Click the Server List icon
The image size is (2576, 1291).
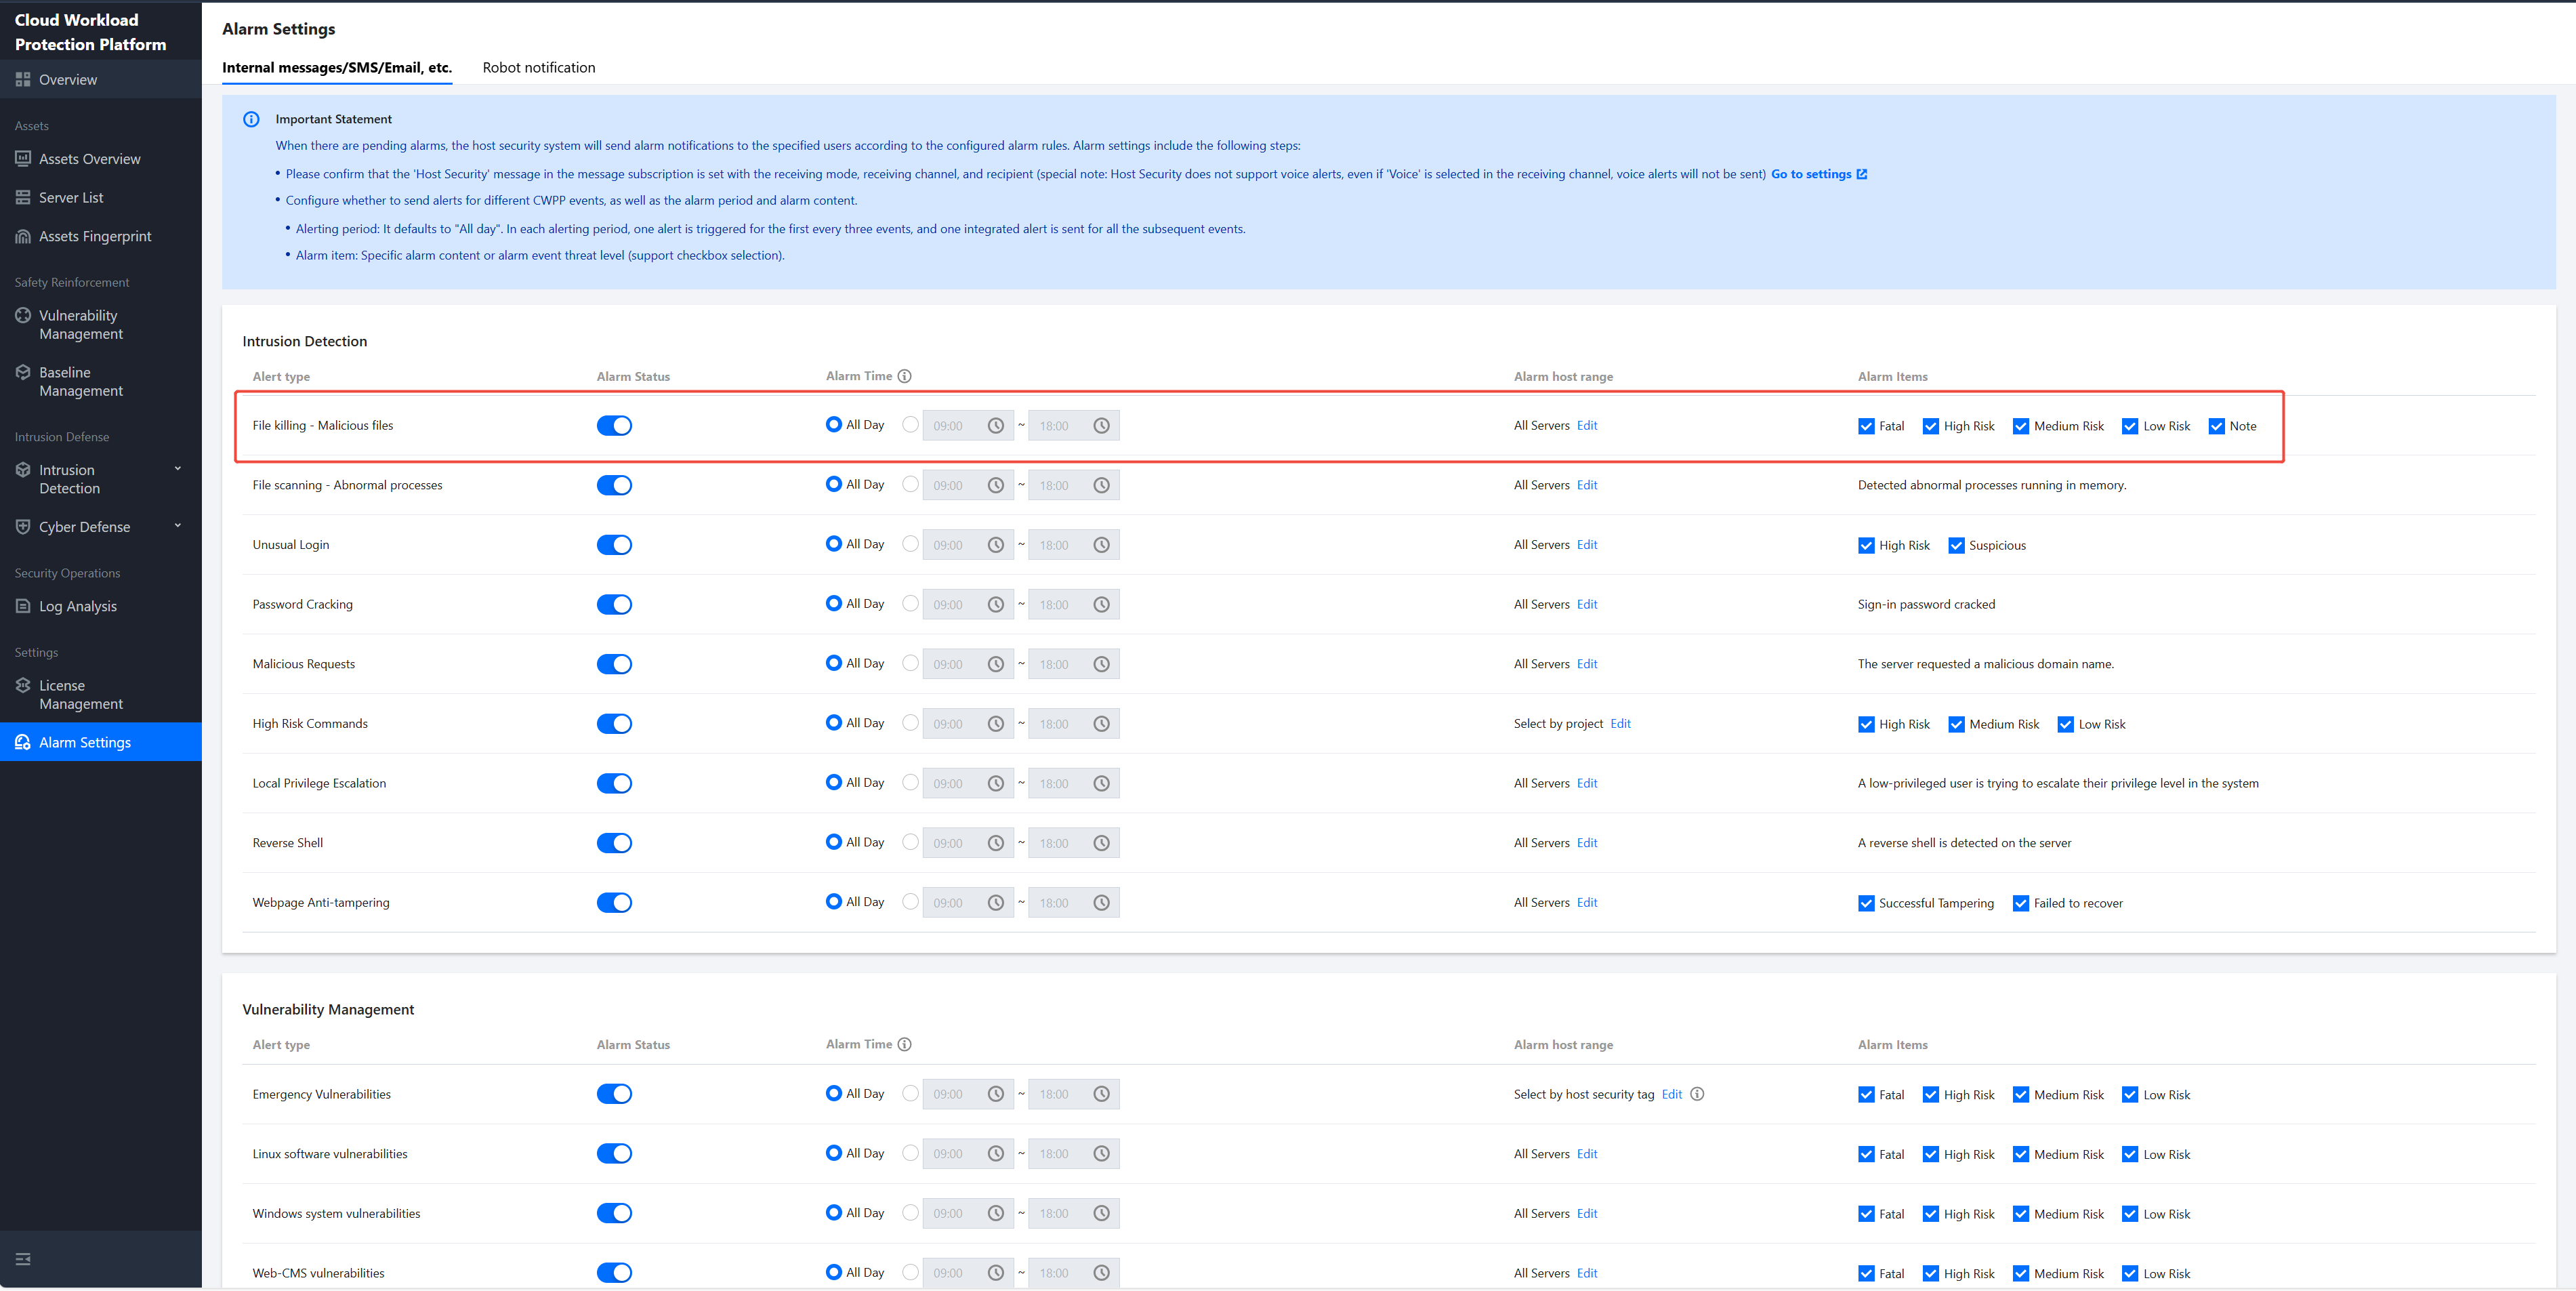[x=23, y=198]
